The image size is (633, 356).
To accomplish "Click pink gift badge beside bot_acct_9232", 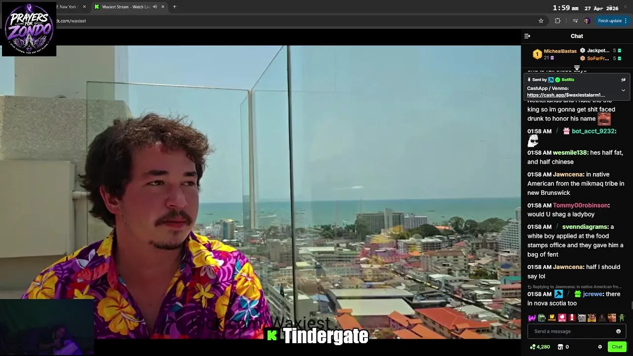I will click(566, 131).
